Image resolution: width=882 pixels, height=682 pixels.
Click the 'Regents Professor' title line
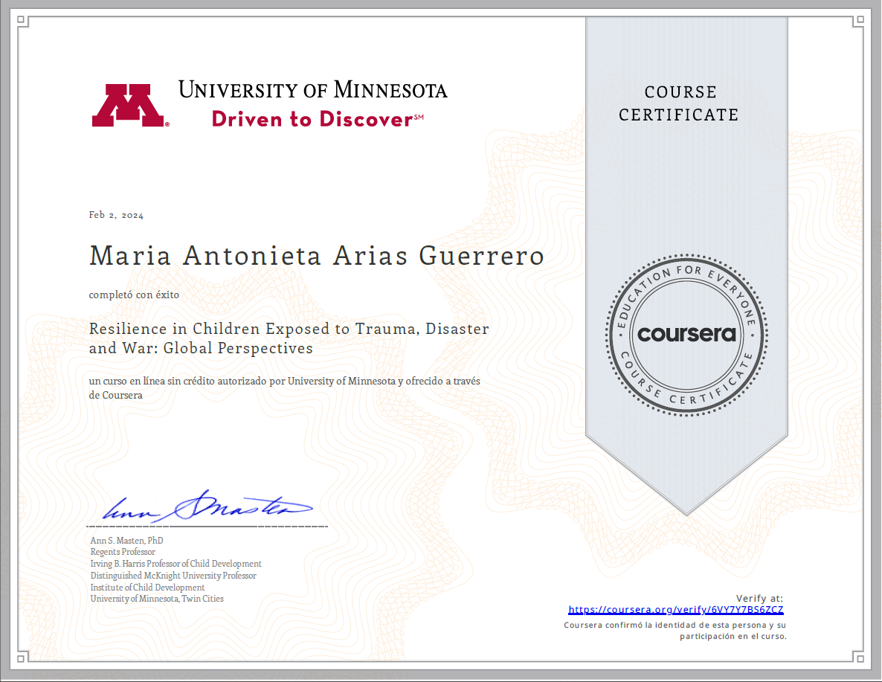123,552
